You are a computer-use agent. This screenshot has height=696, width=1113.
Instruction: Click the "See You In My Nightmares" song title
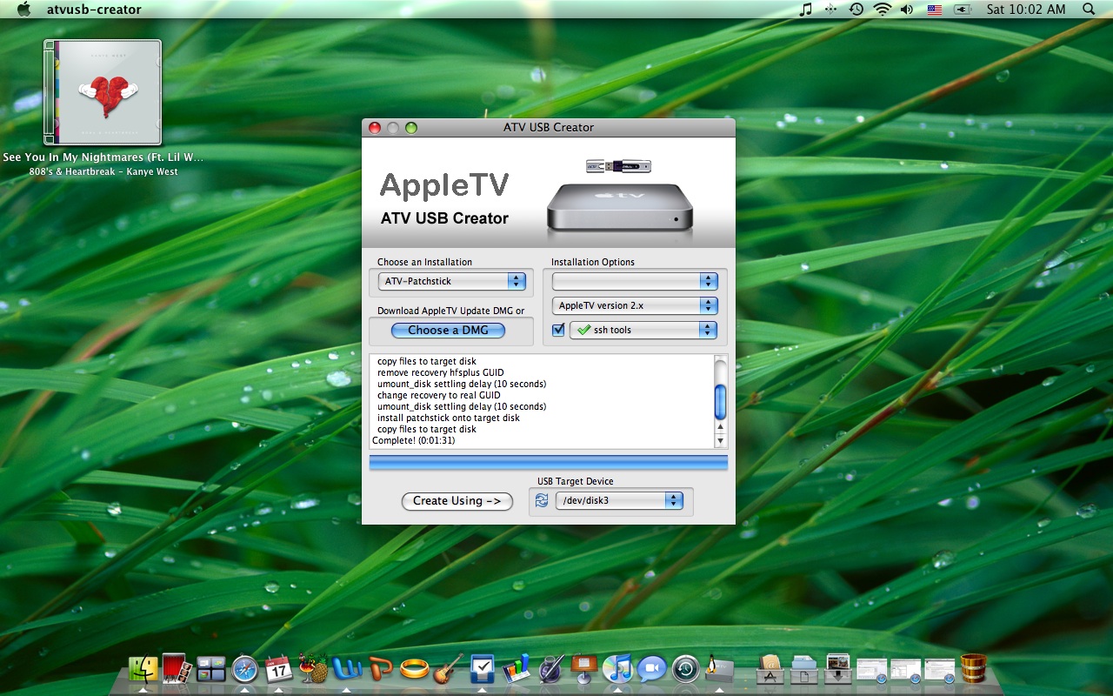click(x=103, y=157)
